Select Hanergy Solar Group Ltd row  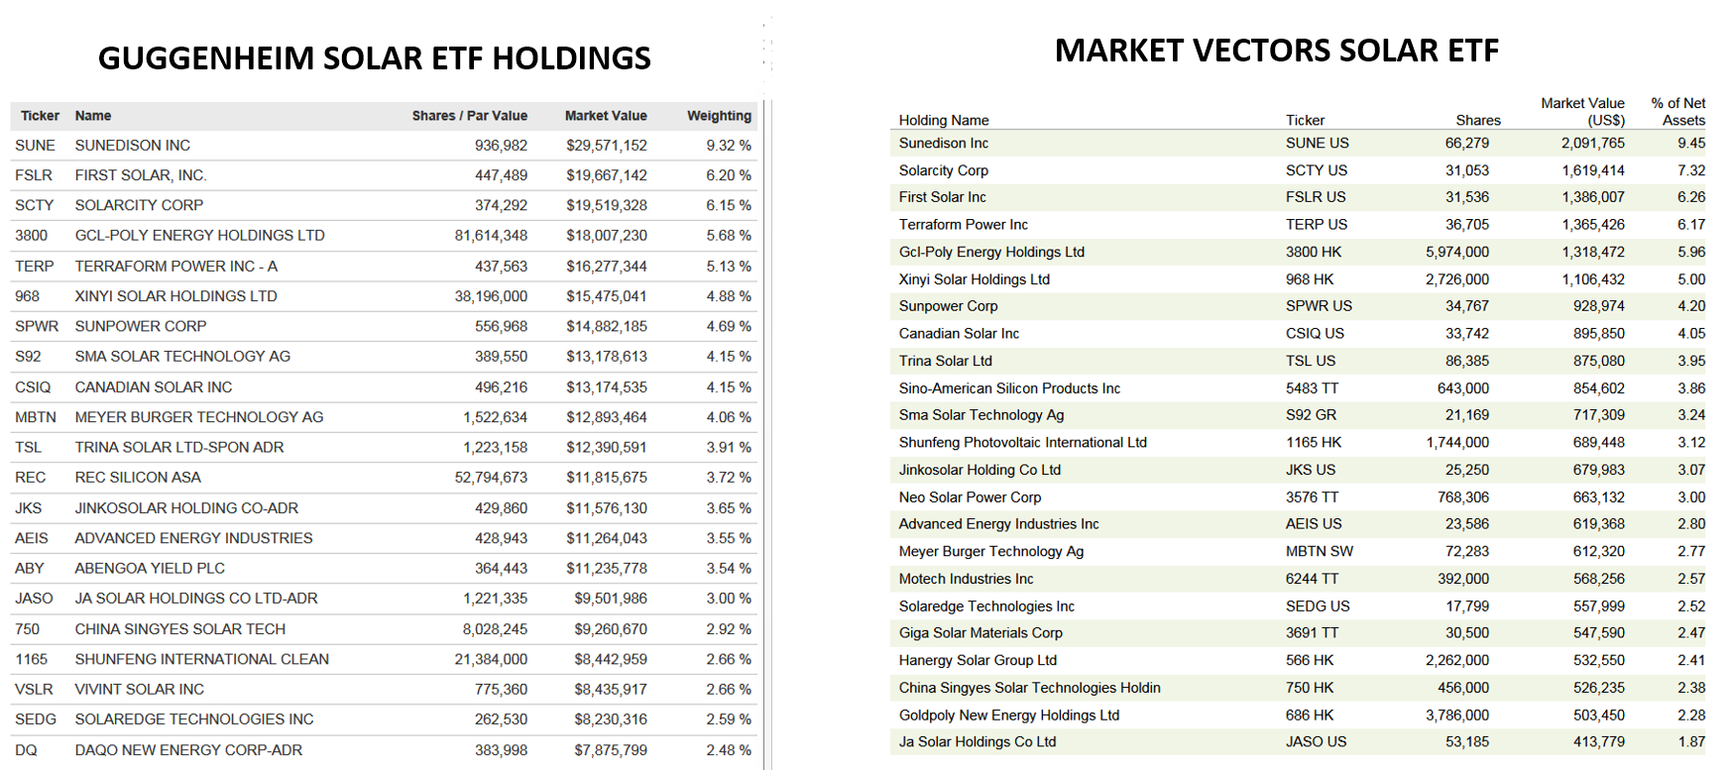[x=1298, y=661]
